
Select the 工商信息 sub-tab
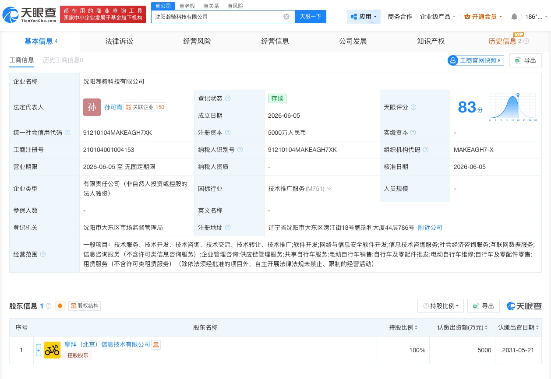pos(21,60)
